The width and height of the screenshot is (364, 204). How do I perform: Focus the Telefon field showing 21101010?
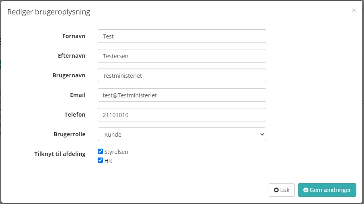pos(182,115)
